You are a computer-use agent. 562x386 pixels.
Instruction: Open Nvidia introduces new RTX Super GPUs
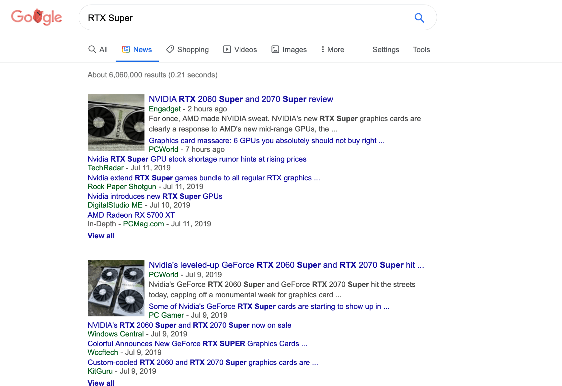point(155,196)
